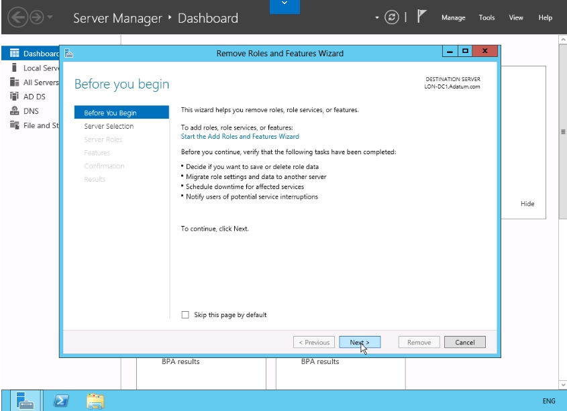Select the All Servers sidebar icon
The width and height of the screenshot is (567, 411).
pos(15,82)
